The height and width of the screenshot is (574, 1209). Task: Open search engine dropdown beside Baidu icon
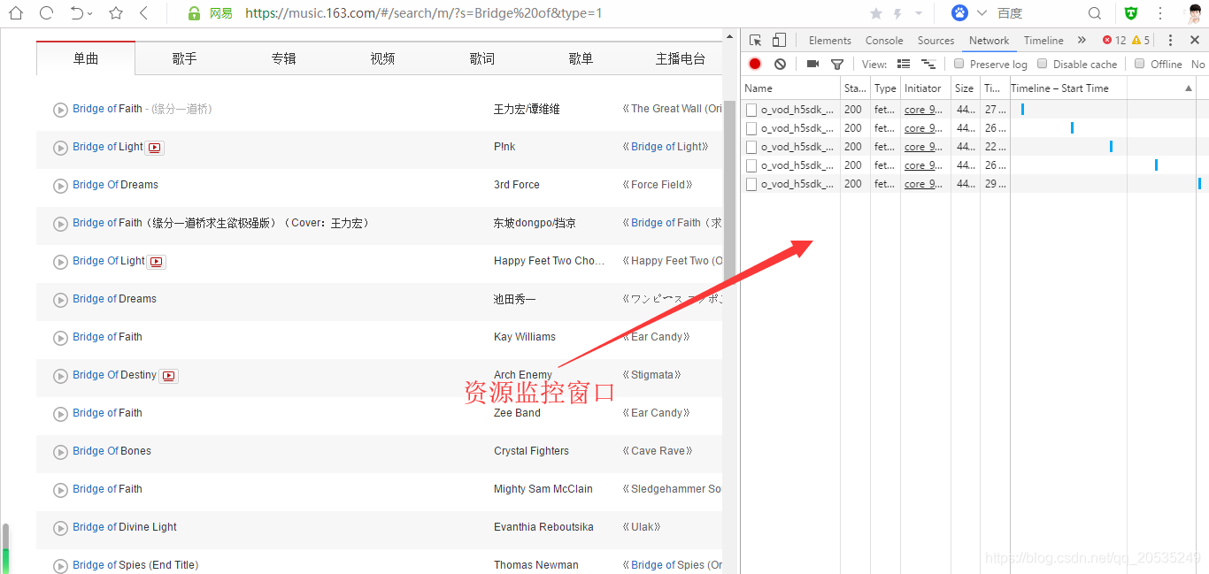click(982, 13)
